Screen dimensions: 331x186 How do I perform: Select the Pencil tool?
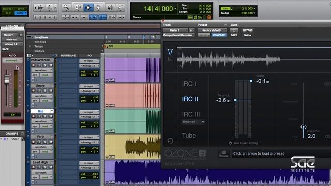pos(121,8)
